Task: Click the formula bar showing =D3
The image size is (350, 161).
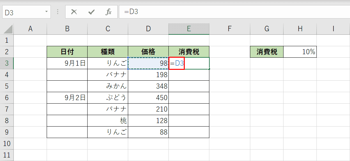Action: [x=234, y=12]
